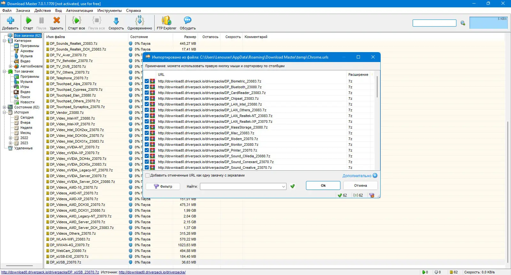Open the Инструменты menu
The height and width of the screenshot is (275, 511).
(x=110, y=11)
